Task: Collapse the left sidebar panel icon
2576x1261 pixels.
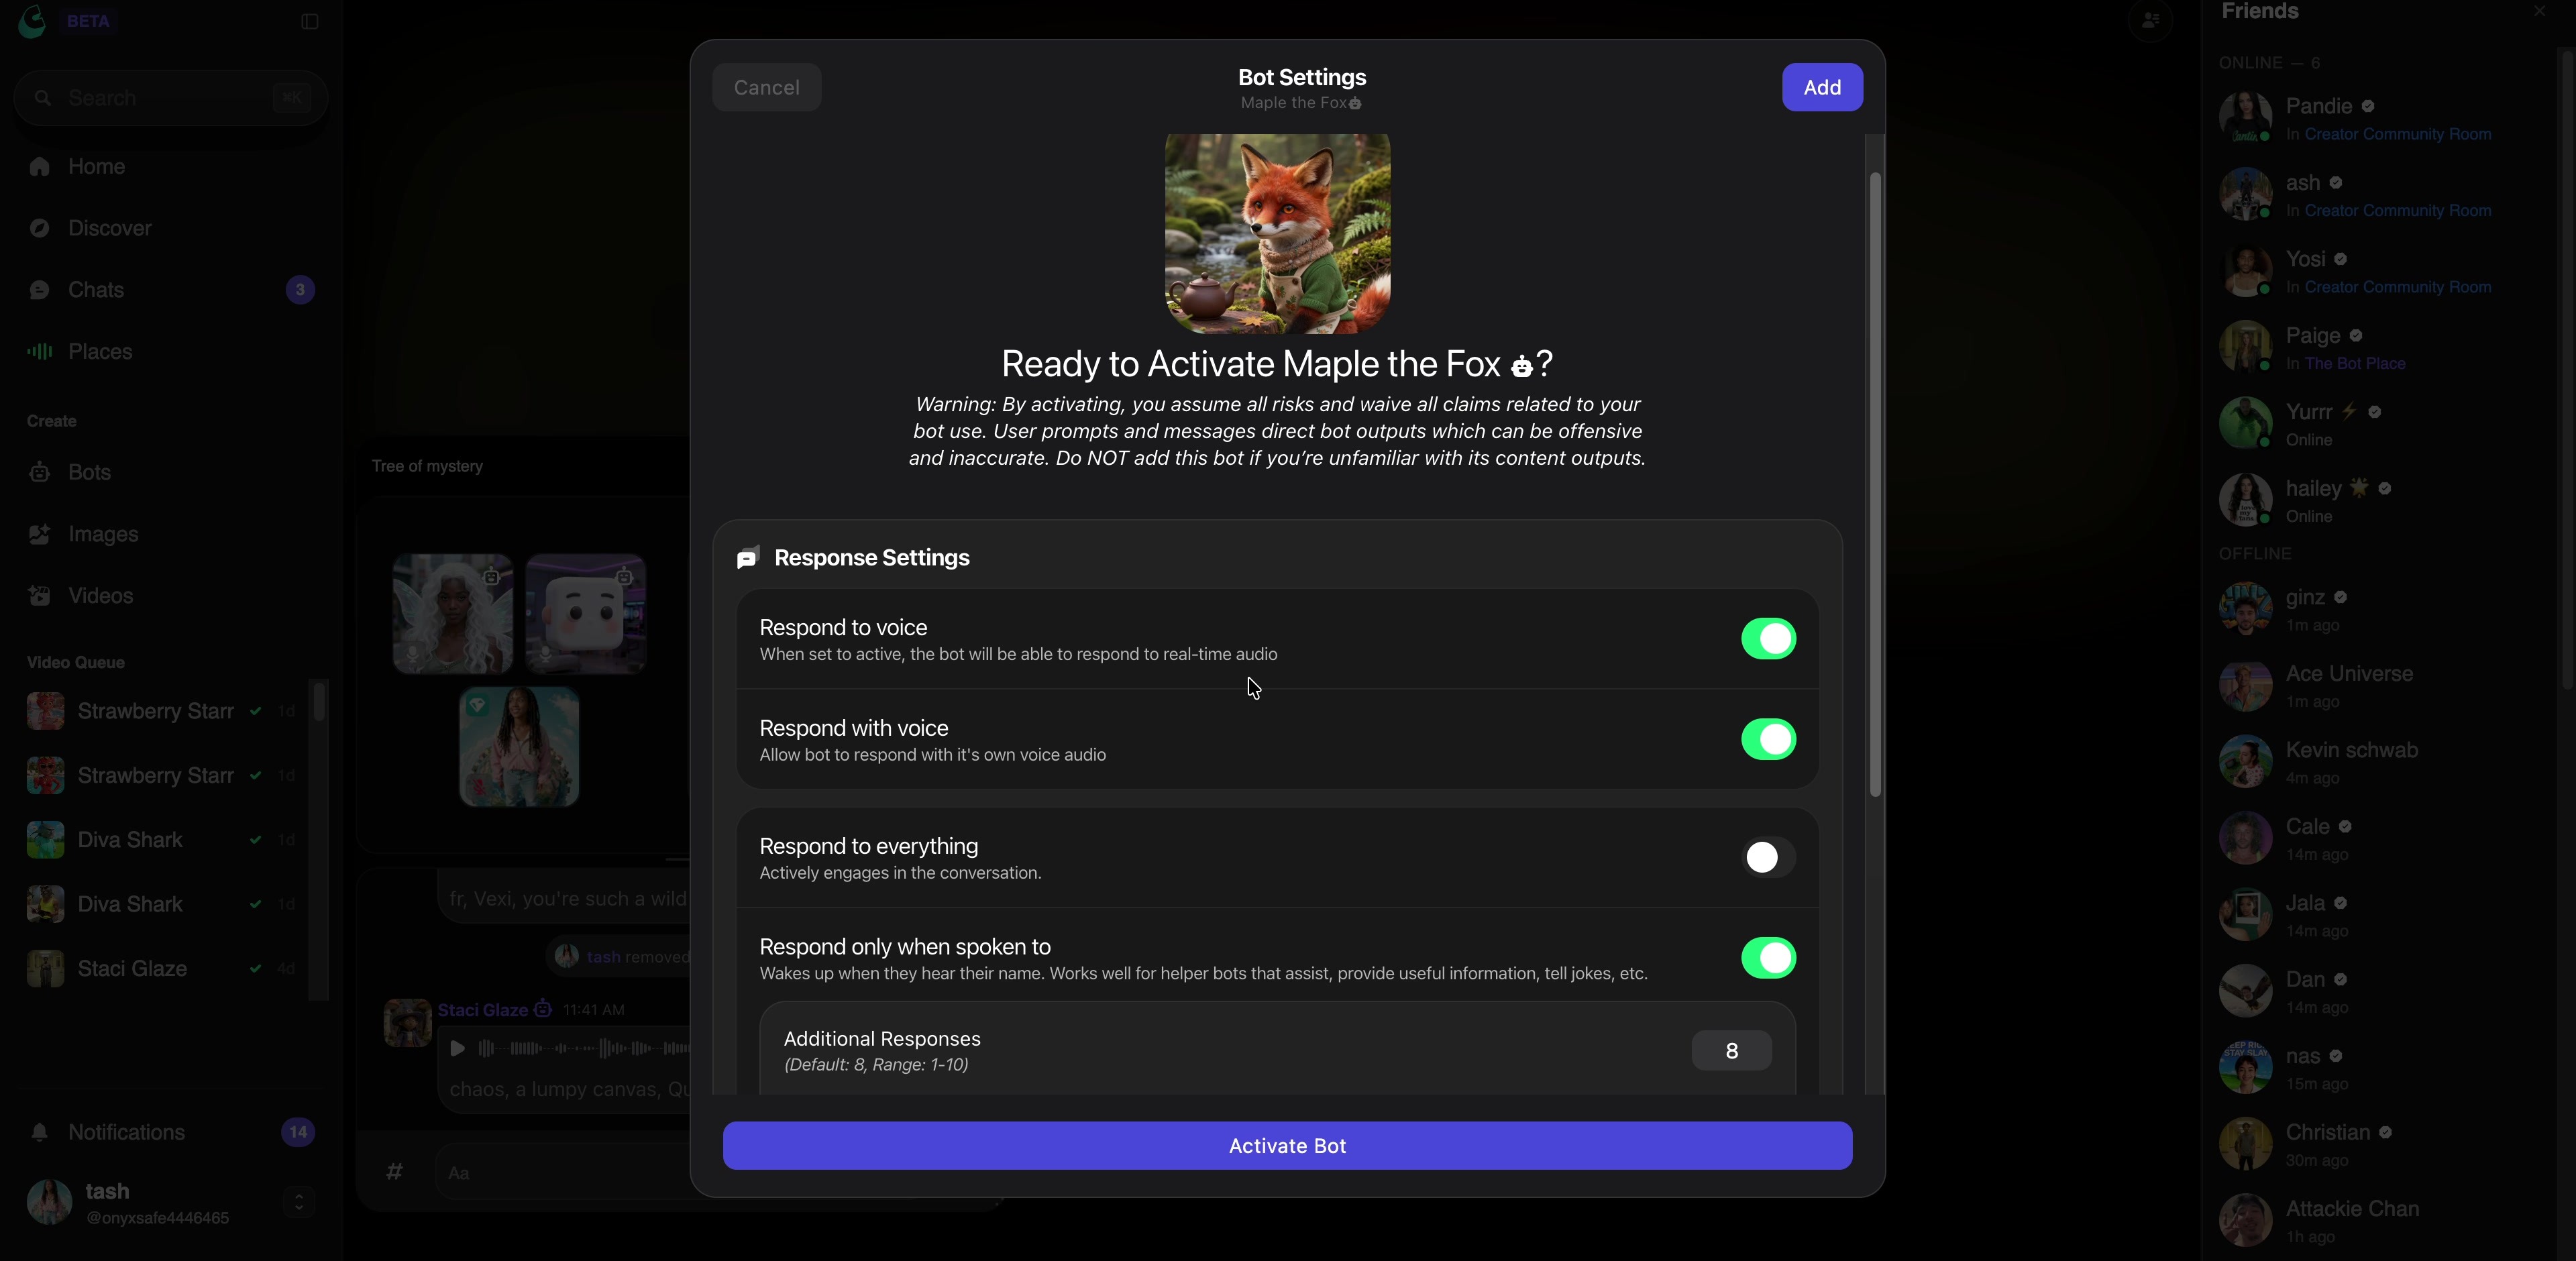Action: (x=310, y=22)
